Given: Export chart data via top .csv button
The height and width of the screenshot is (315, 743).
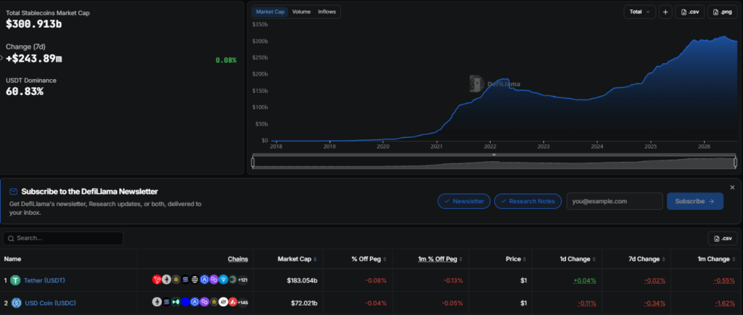Looking at the screenshot, I should (689, 12).
